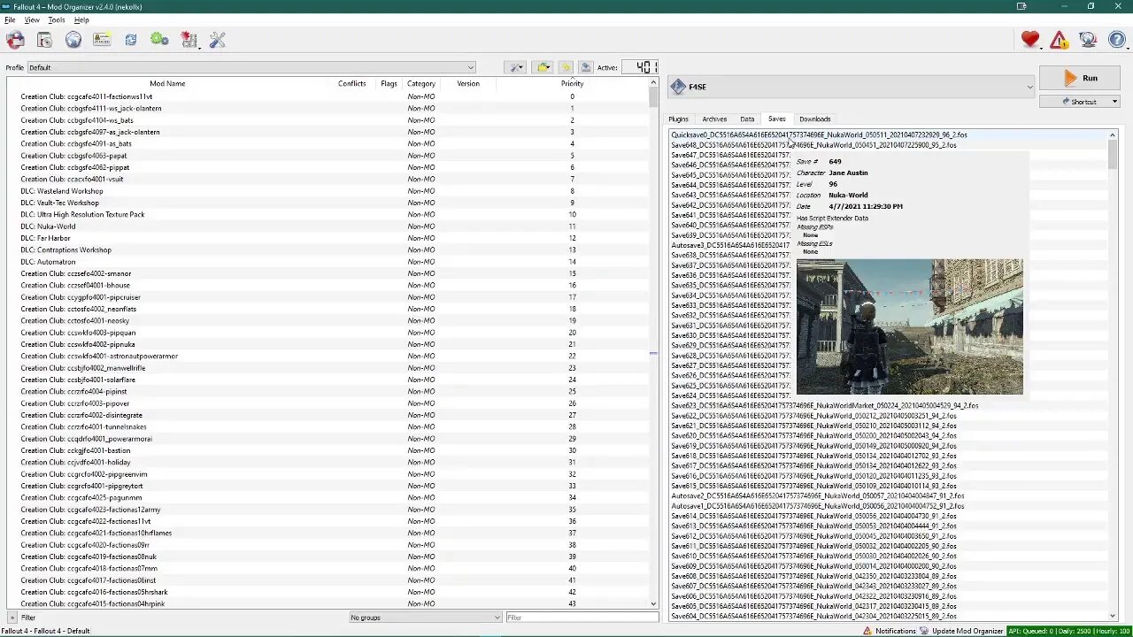Viewport: 1133px width, 637px height.
Task: Click the Active mods counter display
Action: (x=640, y=67)
